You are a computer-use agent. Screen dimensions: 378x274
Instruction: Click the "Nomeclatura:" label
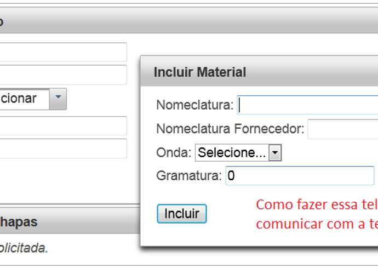point(195,105)
